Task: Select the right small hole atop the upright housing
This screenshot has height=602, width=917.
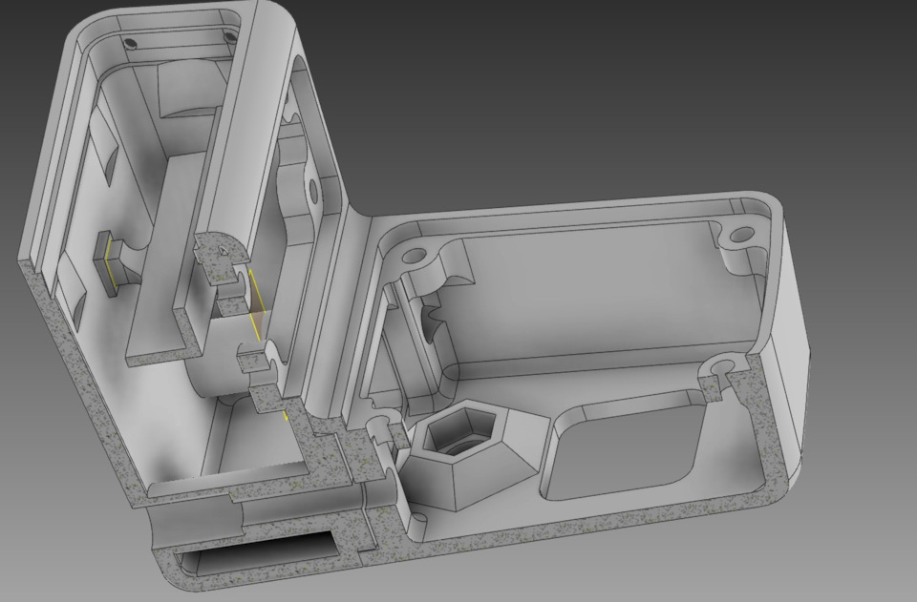Action: [x=229, y=37]
